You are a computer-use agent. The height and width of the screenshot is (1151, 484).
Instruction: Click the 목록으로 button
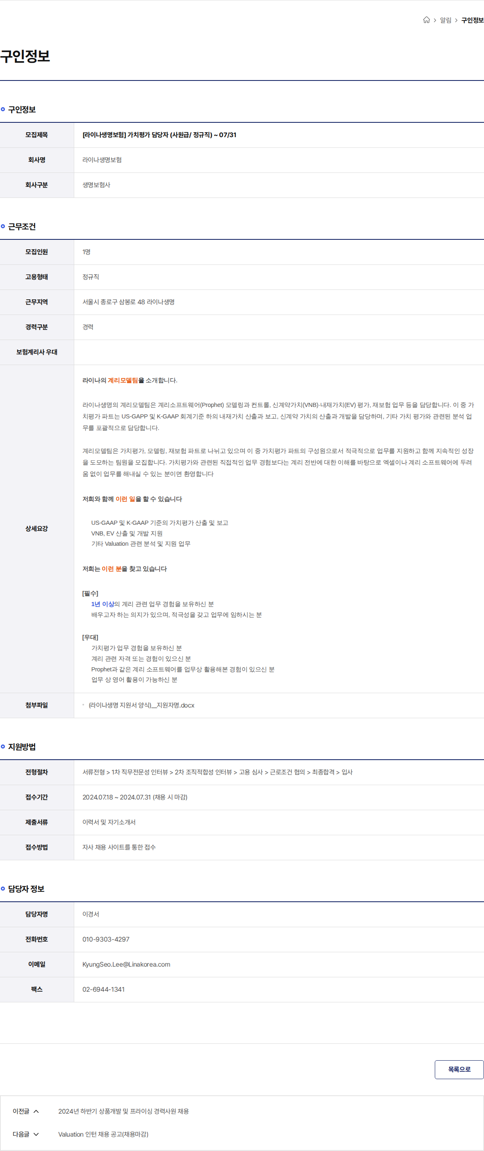pos(459,1069)
